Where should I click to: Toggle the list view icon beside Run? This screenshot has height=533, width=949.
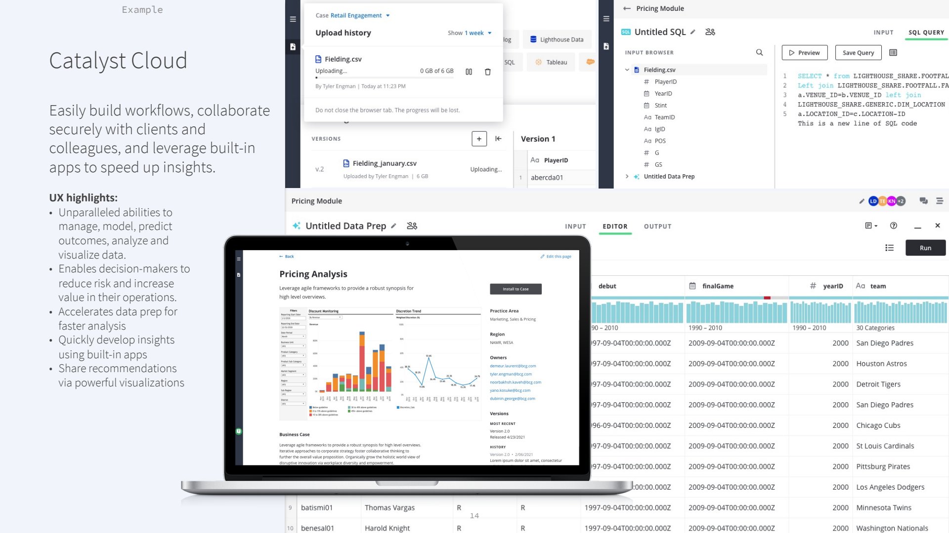889,248
